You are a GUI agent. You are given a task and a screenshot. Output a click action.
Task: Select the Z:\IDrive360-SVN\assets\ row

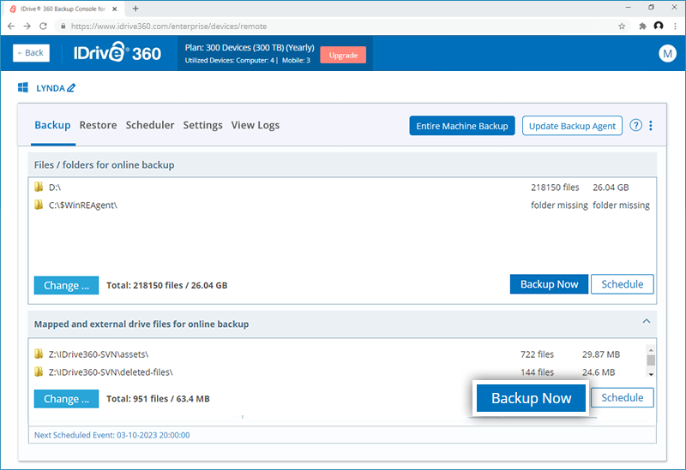(339, 354)
